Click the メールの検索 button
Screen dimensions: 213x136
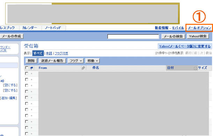pyautogui.click(x=173, y=36)
